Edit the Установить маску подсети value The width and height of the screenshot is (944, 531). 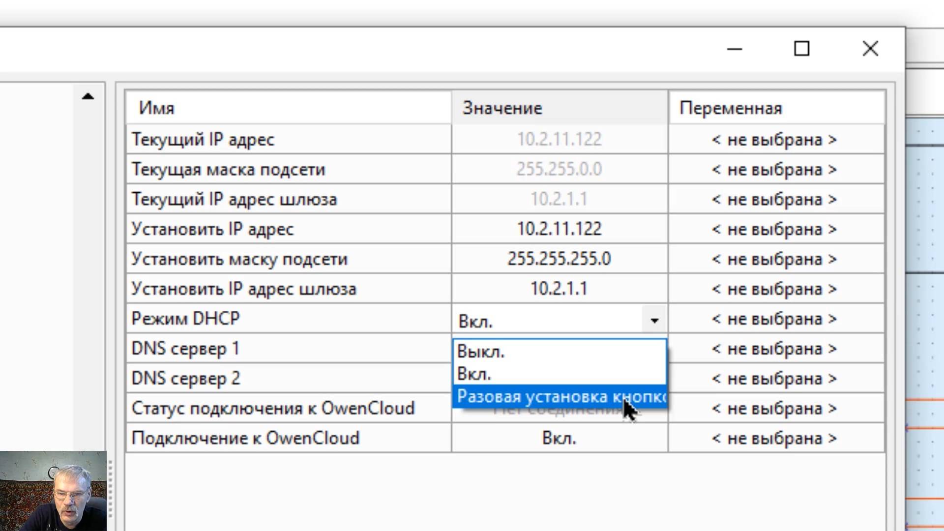[x=559, y=259]
